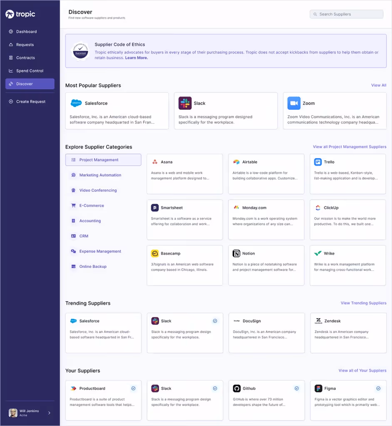
Task: Select the Discover sidebar item
Action: 30,84
